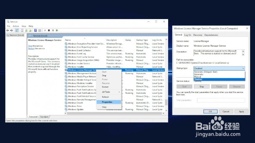Image resolution: width=255 pixels, height=143 pixels.
Task: Click the gear icon of Windows Event Log
Action: 66,53
